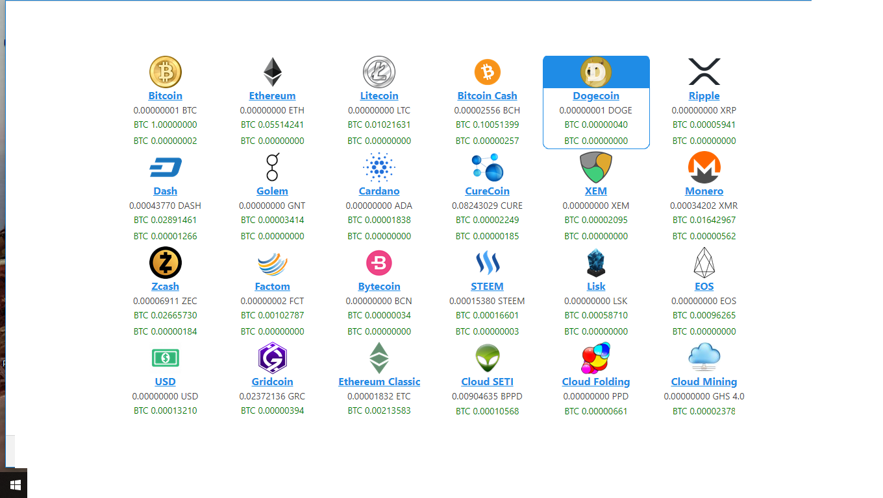Click the 0.00043770 DASH balance
Image resolution: width=883 pixels, height=498 pixels.
point(165,206)
